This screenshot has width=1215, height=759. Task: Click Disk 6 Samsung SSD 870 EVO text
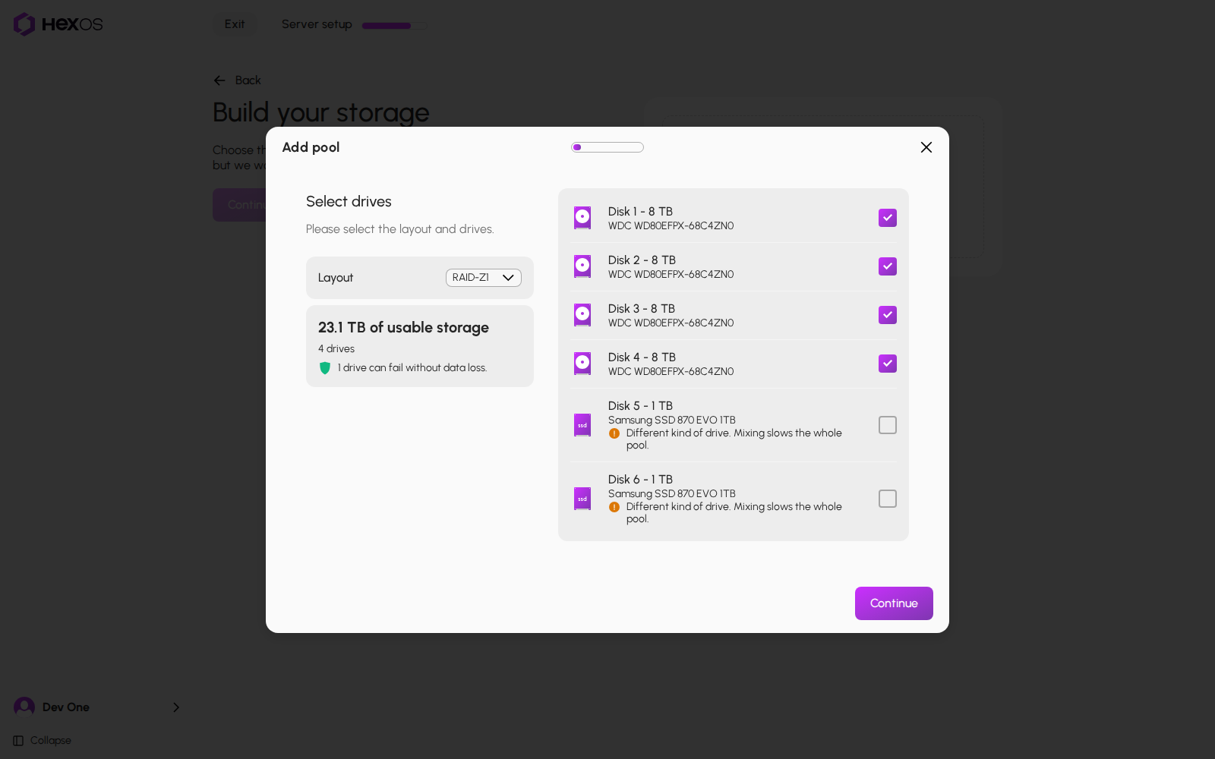click(671, 494)
